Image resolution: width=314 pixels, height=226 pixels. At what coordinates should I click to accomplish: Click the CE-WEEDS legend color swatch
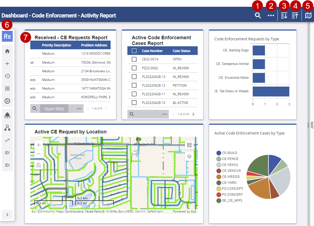click(219, 177)
